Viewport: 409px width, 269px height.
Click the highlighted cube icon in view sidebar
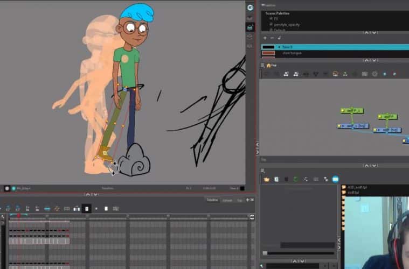point(250,27)
